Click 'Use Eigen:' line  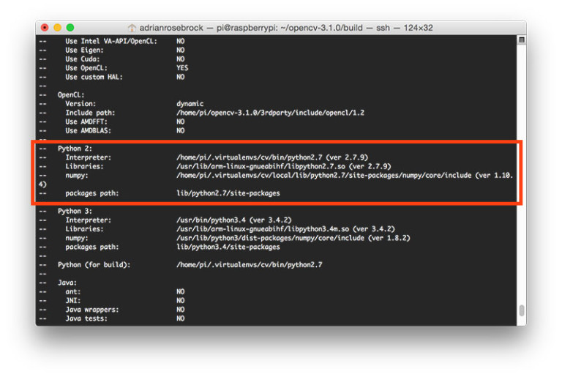click(x=84, y=51)
